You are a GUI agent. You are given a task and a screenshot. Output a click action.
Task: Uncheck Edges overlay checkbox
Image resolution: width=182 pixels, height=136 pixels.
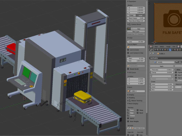coord(128,113)
